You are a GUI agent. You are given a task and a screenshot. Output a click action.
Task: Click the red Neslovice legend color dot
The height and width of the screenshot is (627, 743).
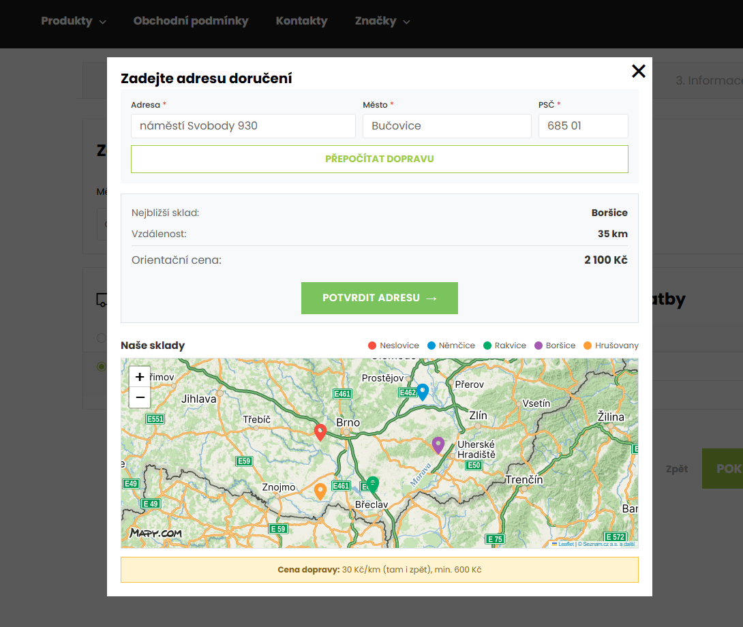tap(372, 346)
